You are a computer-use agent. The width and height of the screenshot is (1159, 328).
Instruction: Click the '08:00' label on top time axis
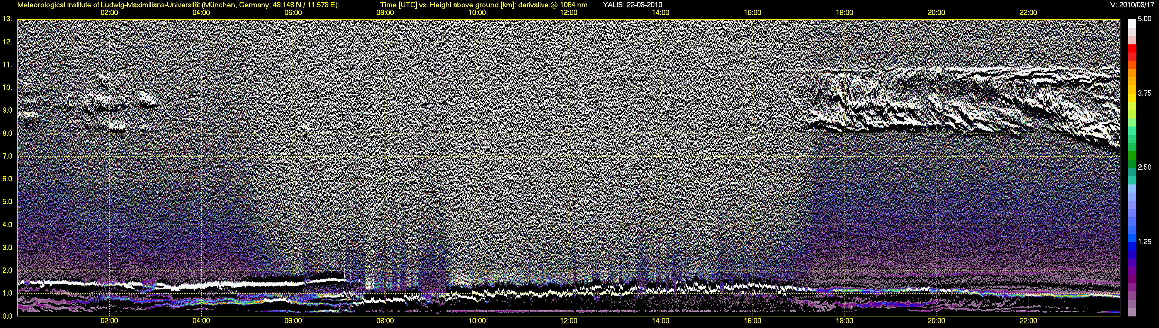click(385, 13)
